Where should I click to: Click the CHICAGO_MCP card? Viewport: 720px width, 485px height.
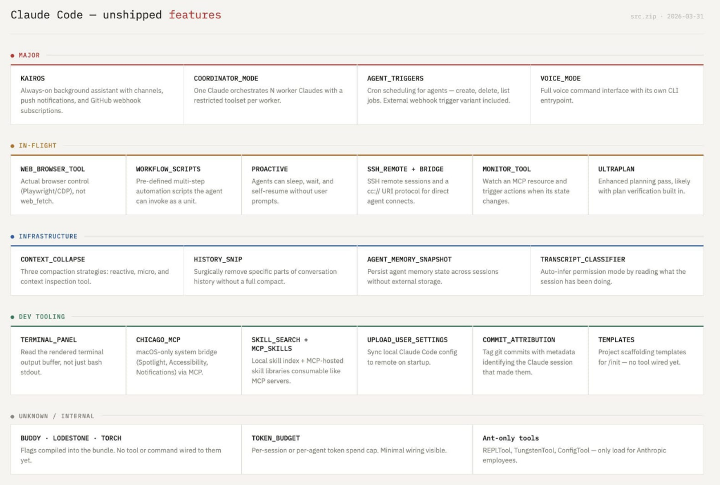click(183, 359)
